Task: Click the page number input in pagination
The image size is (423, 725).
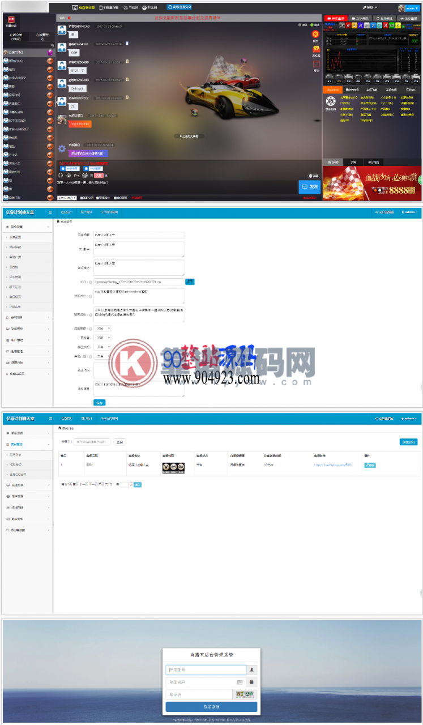Action: pos(125,484)
